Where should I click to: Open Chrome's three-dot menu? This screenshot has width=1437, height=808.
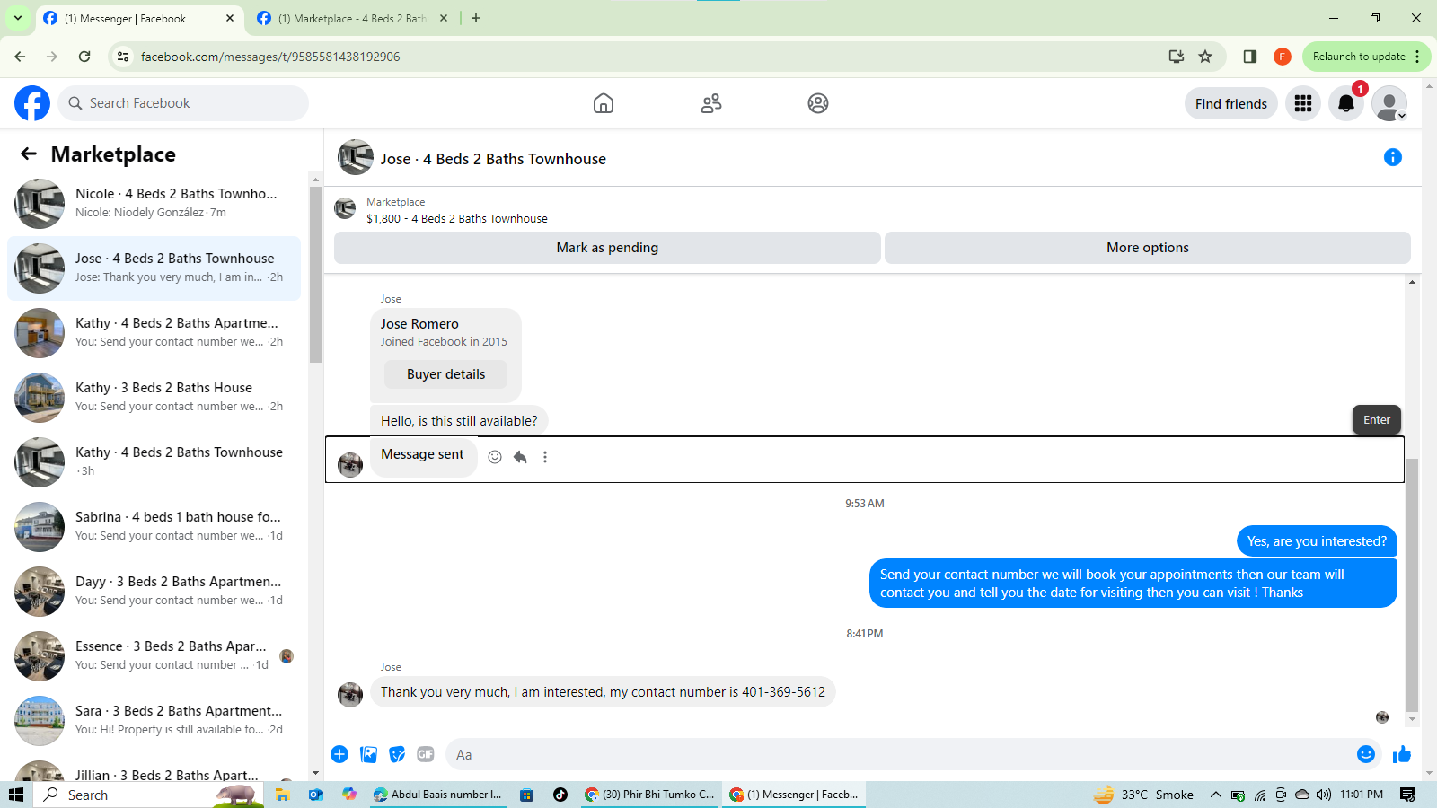(x=1417, y=57)
